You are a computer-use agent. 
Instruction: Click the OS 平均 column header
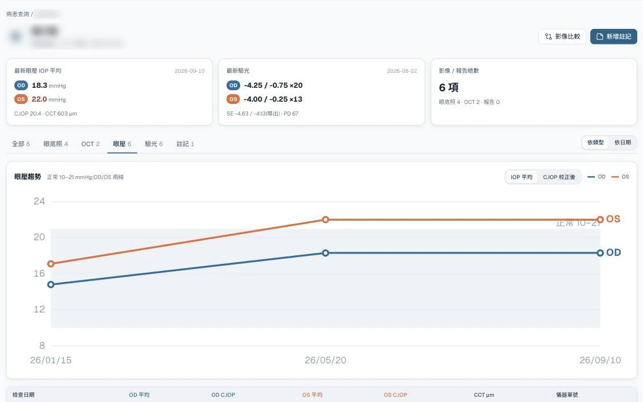pyautogui.click(x=312, y=395)
